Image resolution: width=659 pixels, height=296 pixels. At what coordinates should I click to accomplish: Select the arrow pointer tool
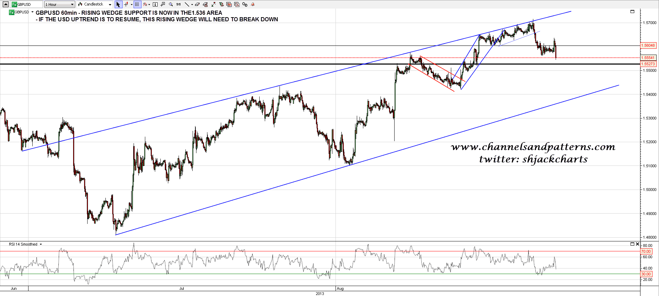pos(118,4)
